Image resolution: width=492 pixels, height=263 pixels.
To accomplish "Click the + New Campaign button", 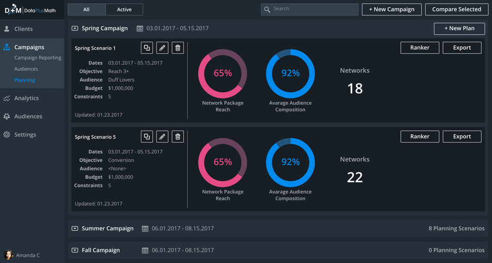I will (x=392, y=9).
